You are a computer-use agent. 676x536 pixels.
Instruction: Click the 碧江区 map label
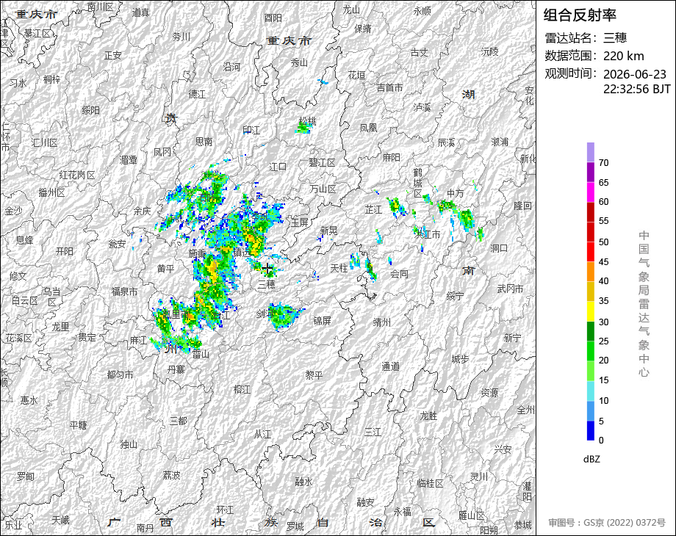click(x=322, y=162)
